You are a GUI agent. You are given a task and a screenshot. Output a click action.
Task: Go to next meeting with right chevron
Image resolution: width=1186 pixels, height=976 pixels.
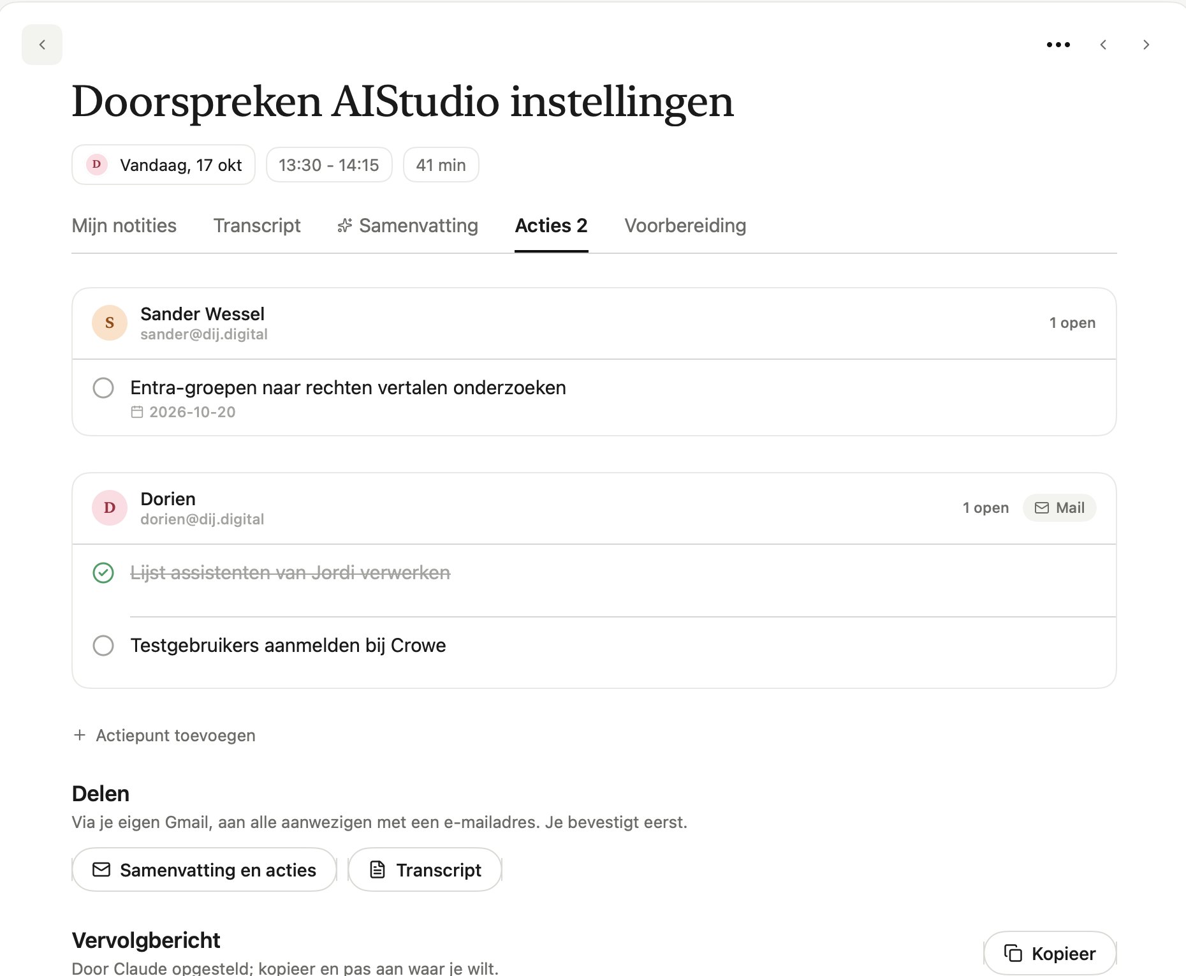click(1146, 45)
